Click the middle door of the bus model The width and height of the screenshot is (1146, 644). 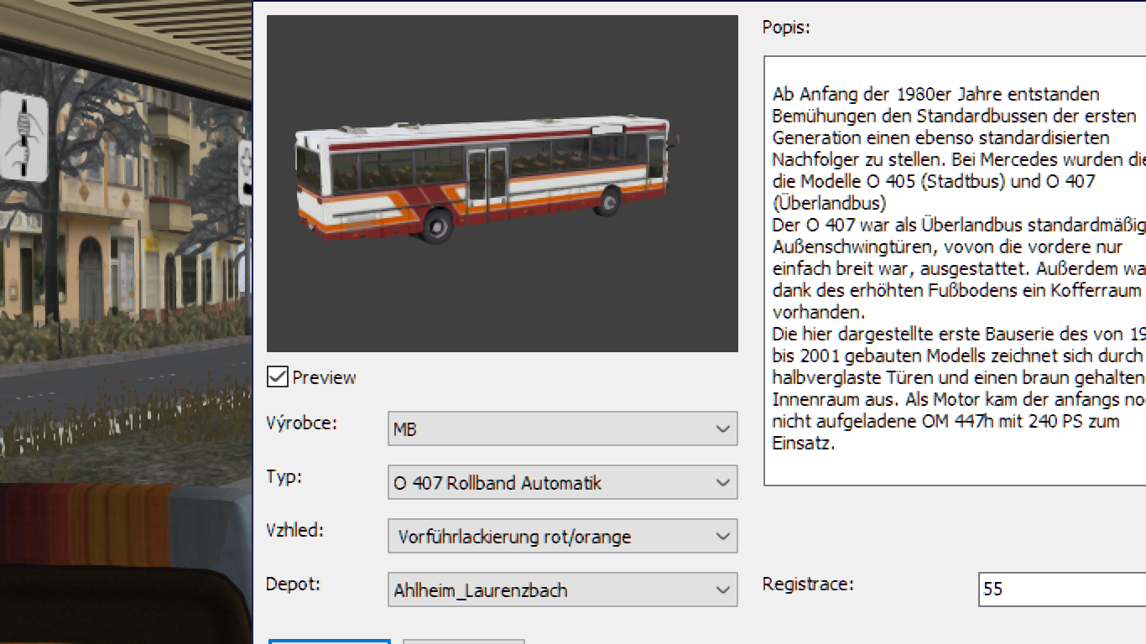pyautogui.click(x=487, y=178)
